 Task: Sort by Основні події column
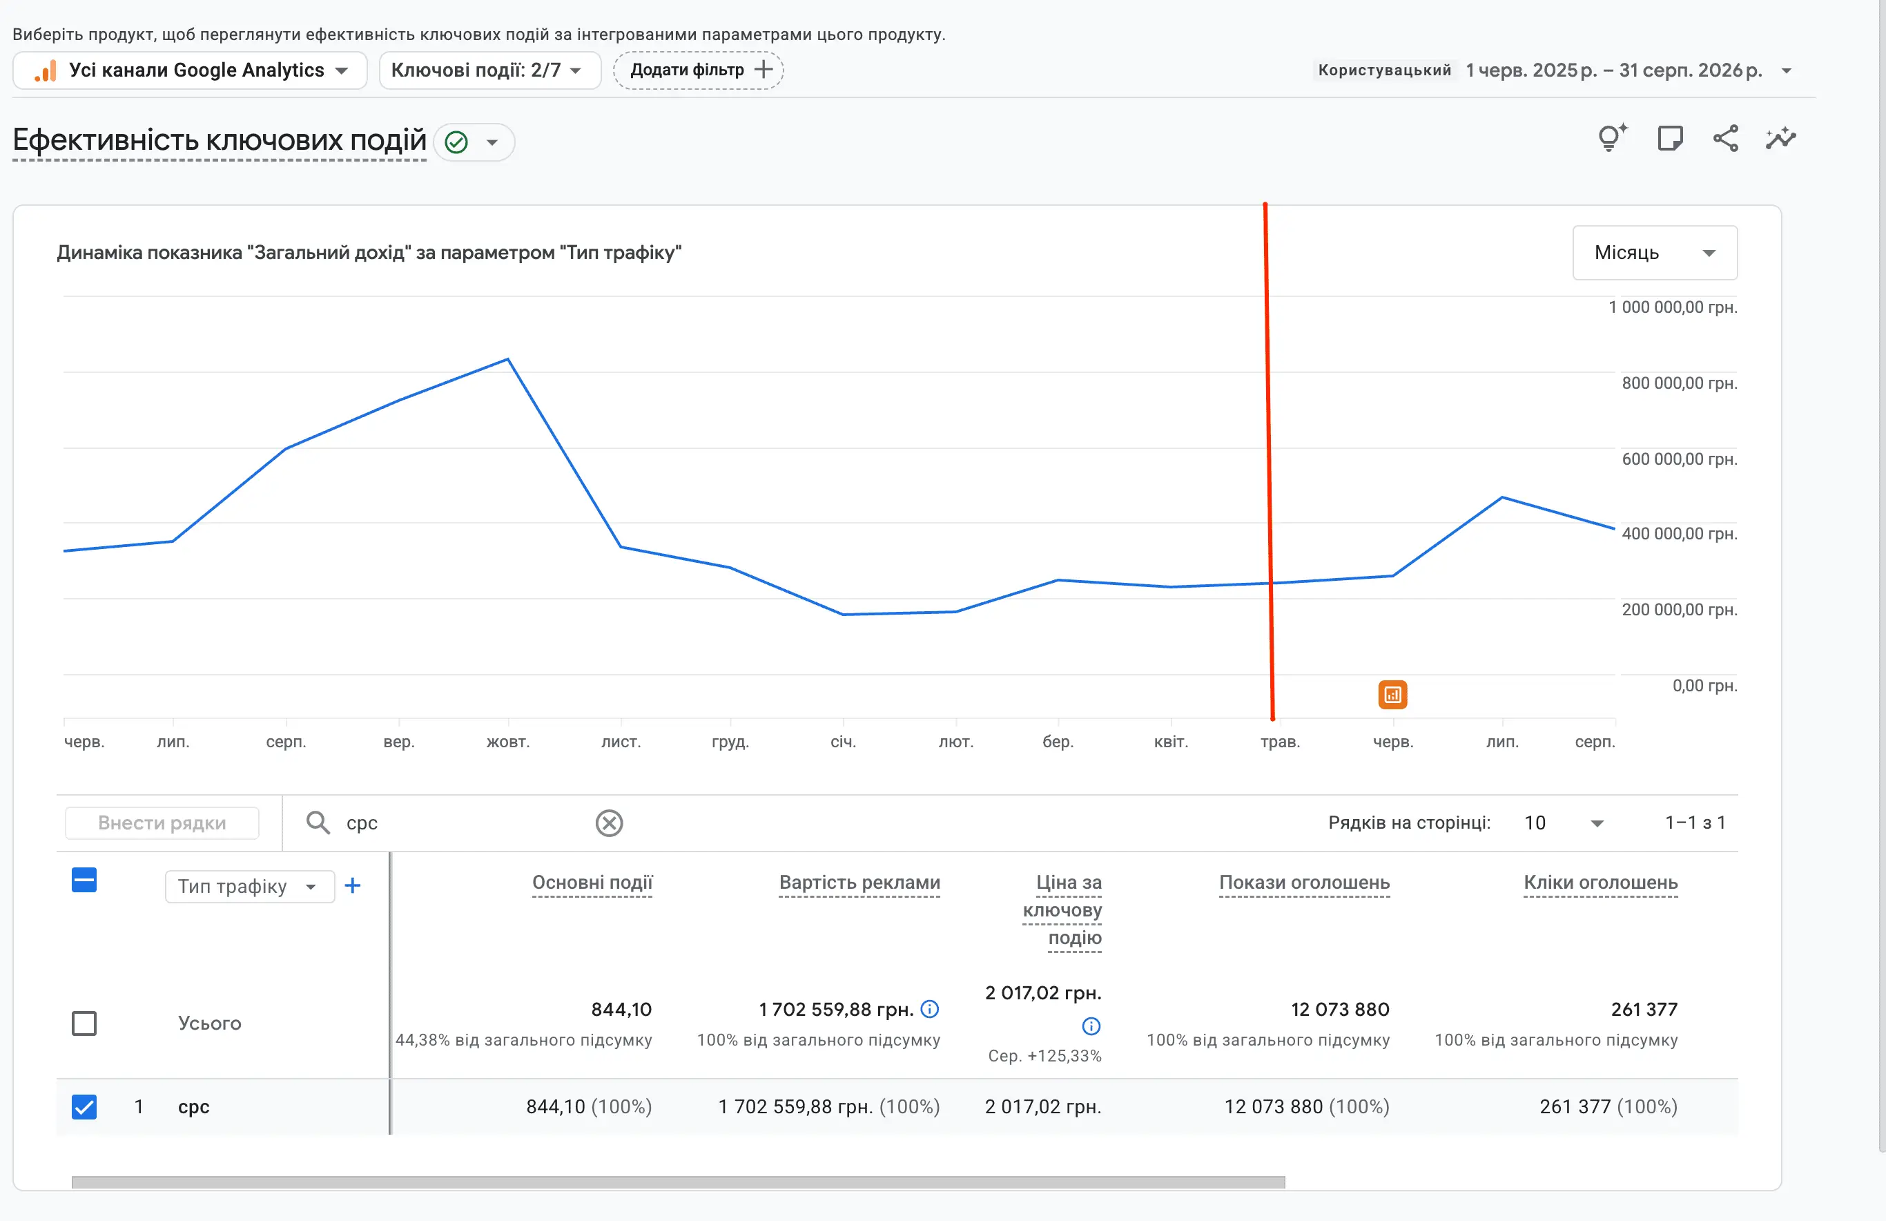click(592, 883)
